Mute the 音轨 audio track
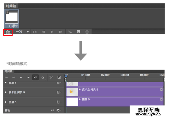 pyautogui.click(x=52, y=110)
